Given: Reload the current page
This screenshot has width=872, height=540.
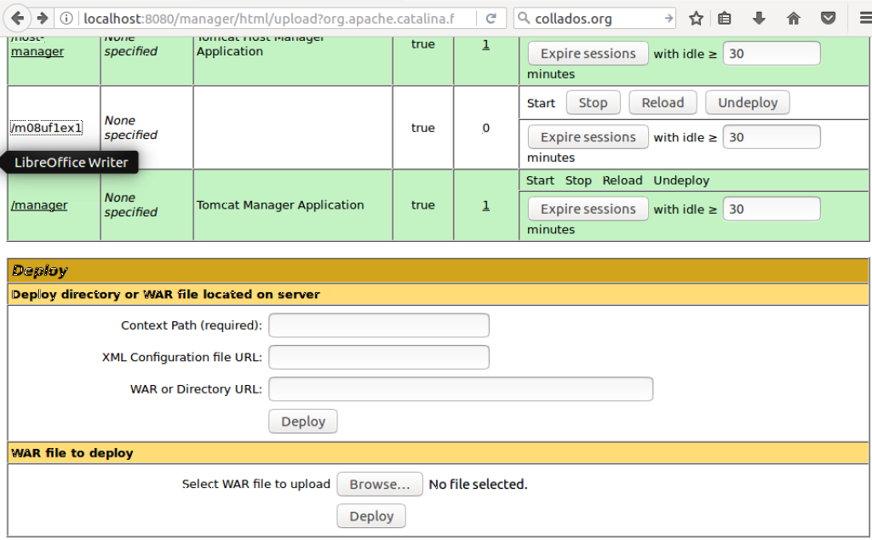Looking at the screenshot, I should 491,19.
